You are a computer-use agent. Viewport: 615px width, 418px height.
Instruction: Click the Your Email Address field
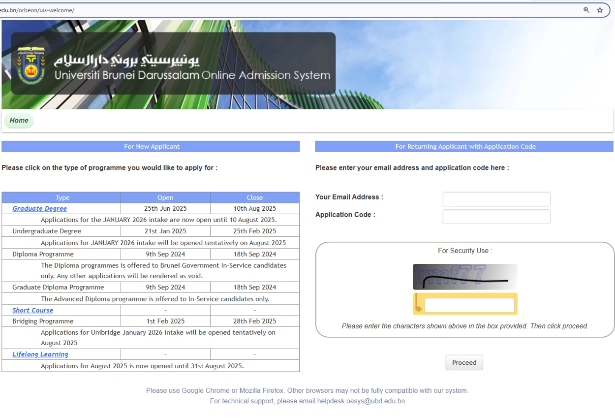click(x=496, y=199)
